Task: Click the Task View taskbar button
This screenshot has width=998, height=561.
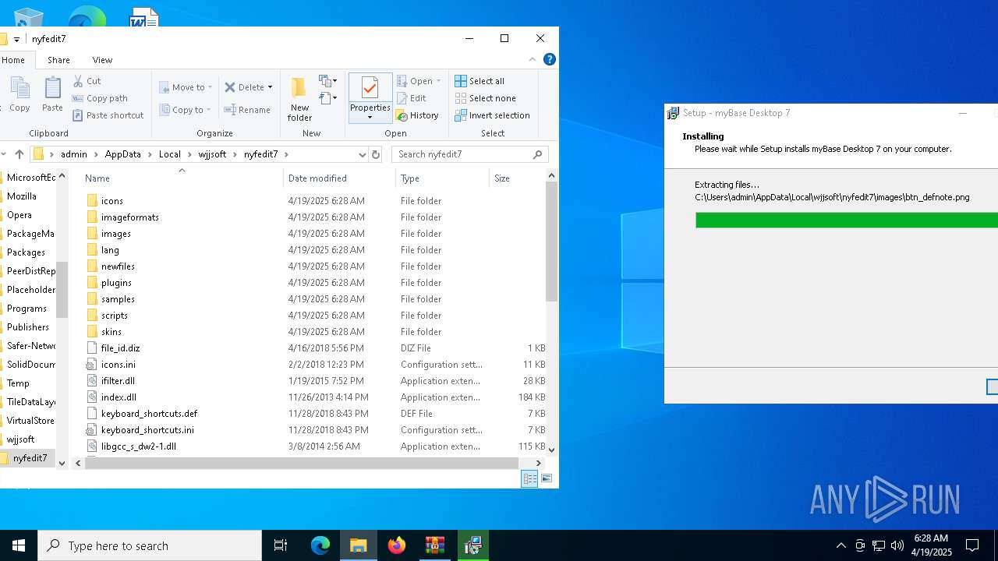Action: click(x=281, y=545)
